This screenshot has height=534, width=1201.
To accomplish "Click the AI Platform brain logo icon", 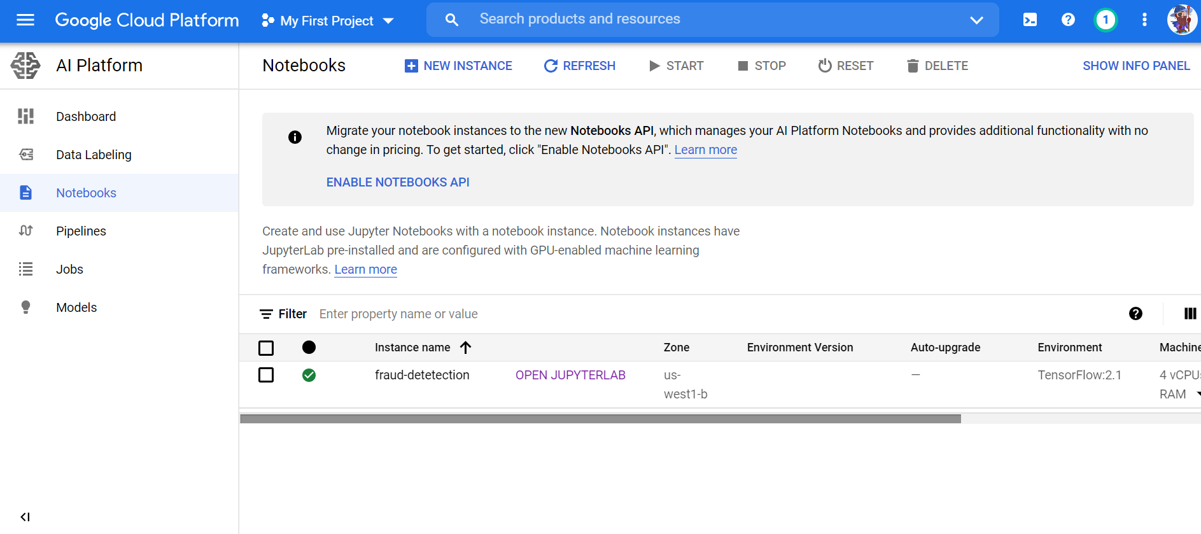I will click(25, 66).
